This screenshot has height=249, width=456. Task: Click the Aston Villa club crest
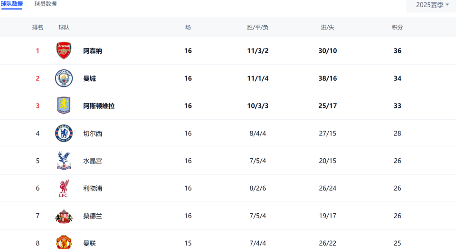coord(64,105)
